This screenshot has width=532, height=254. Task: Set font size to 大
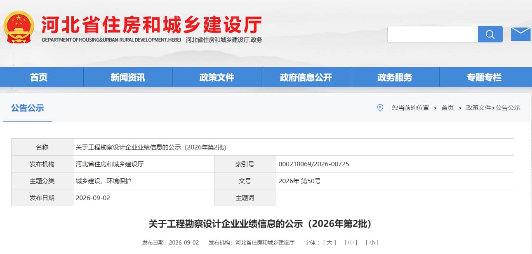click(330, 242)
